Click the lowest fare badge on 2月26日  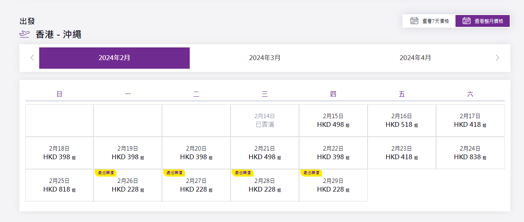pyautogui.click(x=105, y=173)
